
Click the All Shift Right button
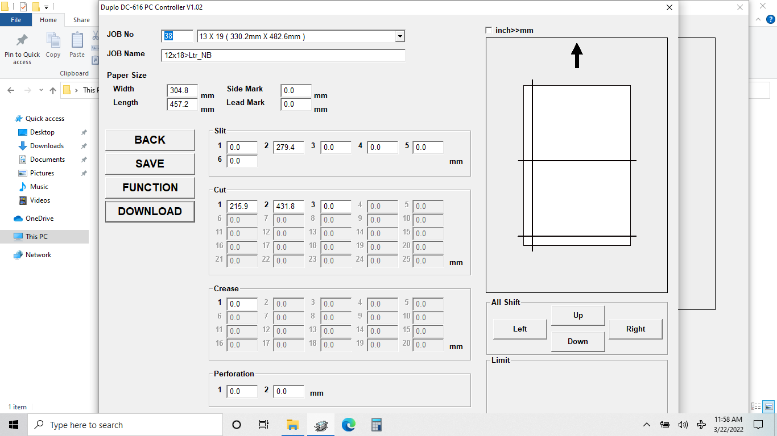click(636, 329)
